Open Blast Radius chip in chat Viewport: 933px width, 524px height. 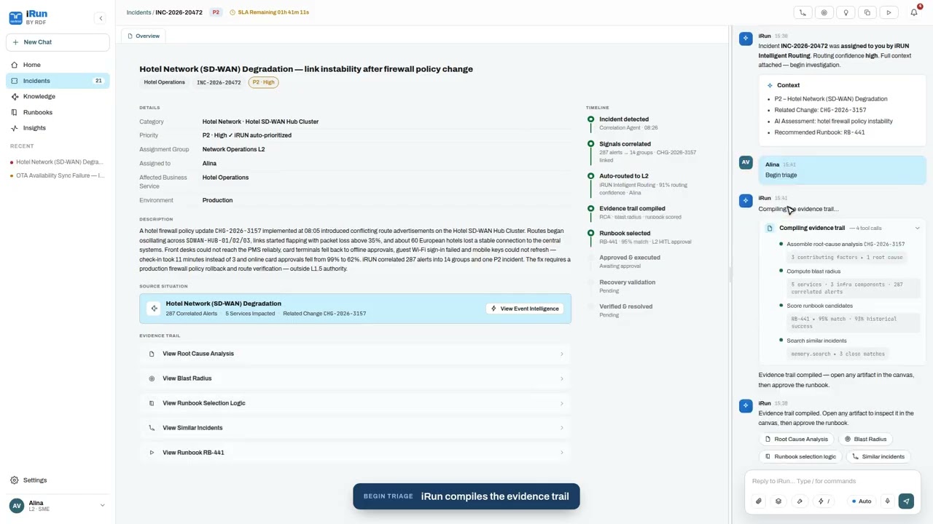coord(866,439)
